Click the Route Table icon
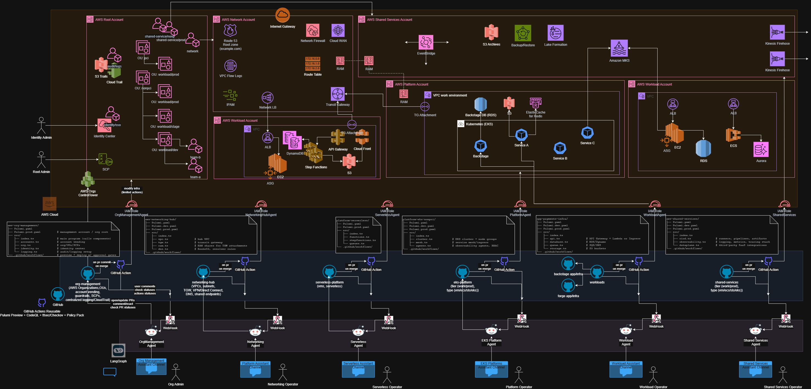 [x=312, y=64]
